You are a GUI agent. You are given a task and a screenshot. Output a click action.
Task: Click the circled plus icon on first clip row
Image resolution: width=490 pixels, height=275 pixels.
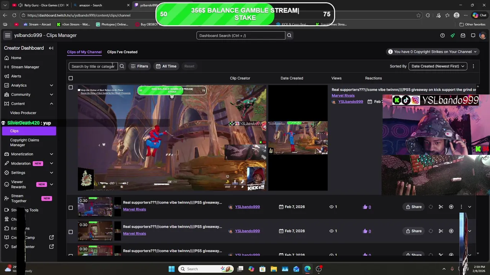click(451, 207)
